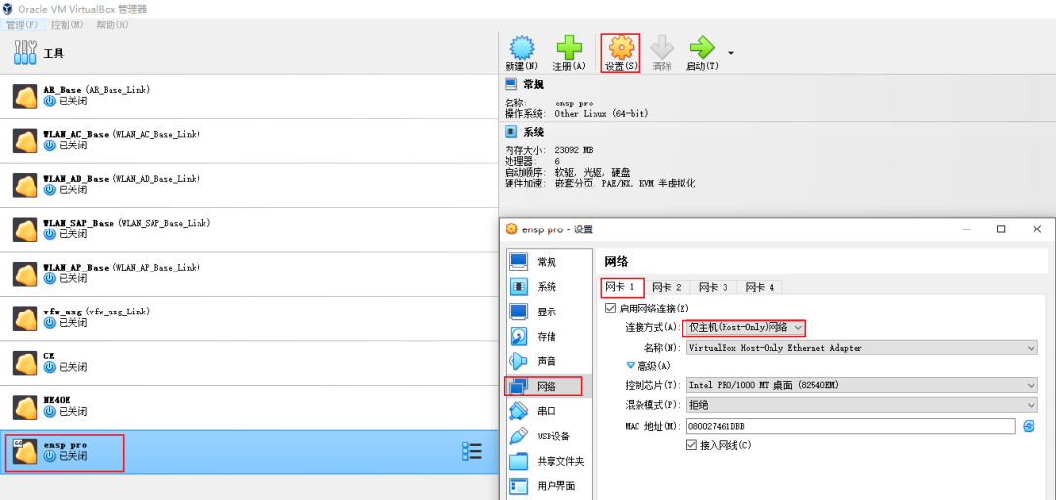Click the MAC 地址 input field

point(850,426)
